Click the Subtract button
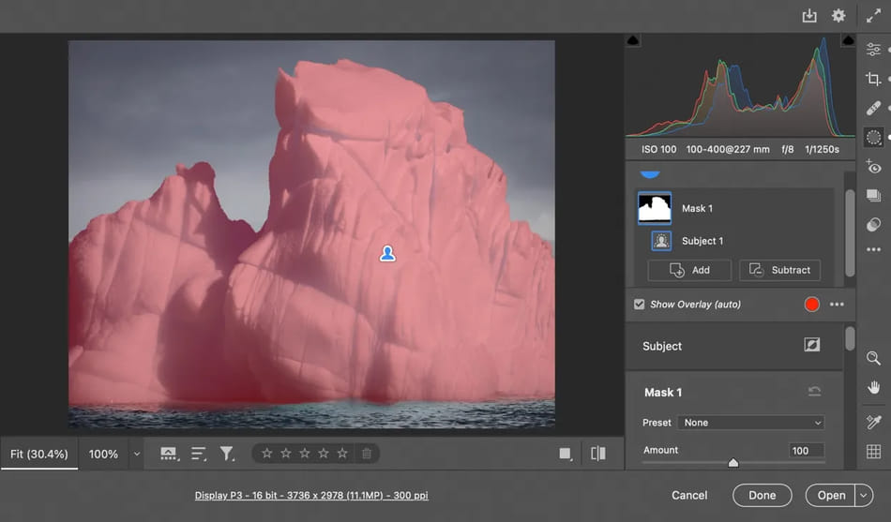891x522 pixels. [779, 271]
